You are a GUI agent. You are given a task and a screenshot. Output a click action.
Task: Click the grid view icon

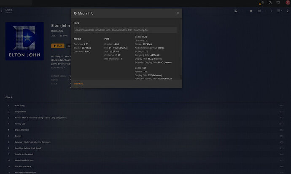(259, 11)
